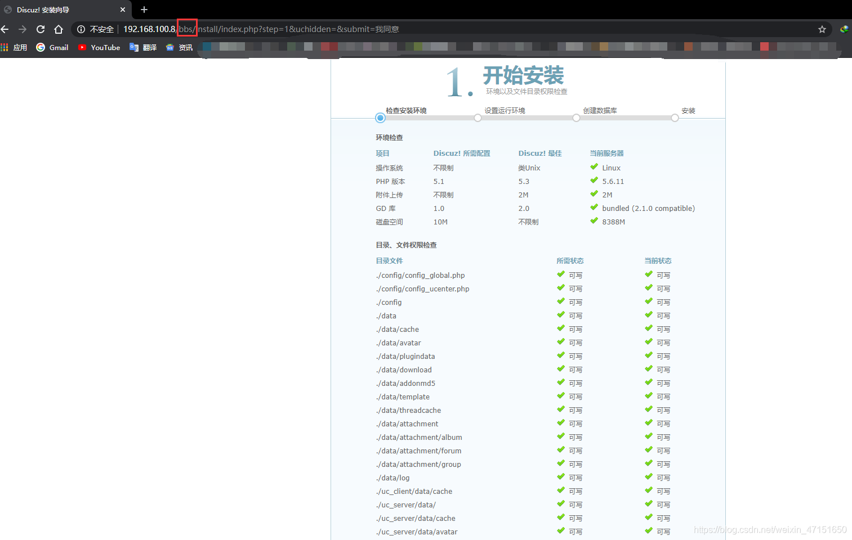Open the 应用 apps bookmark
The image size is (852, 540).
point(14,48)
